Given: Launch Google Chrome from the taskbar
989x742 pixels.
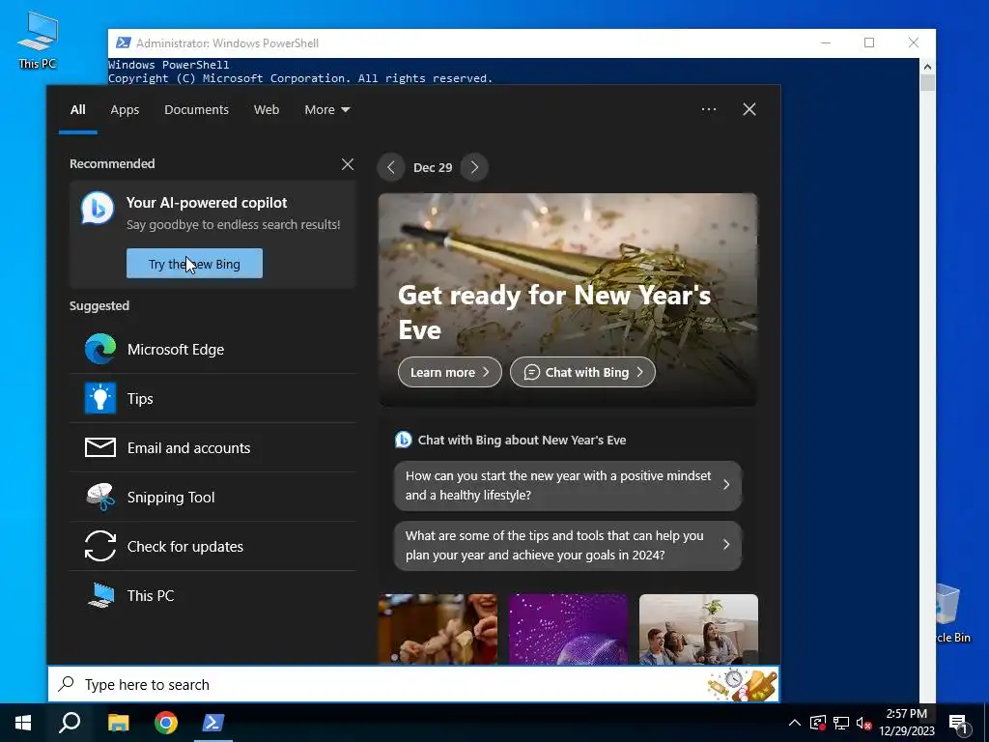Looking at the screenshot, I should [x=166, y=723].
